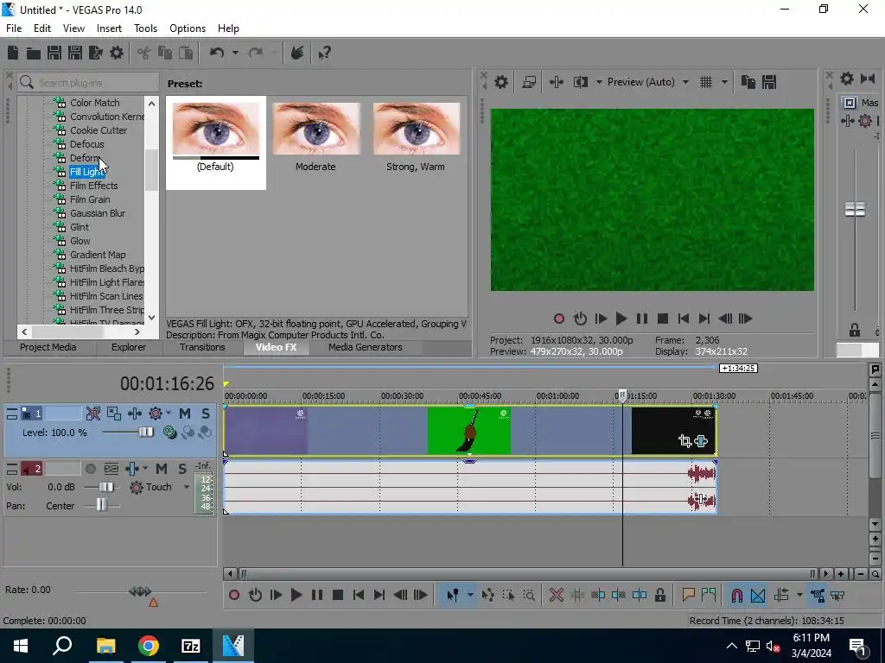
Task: Open the auto ripple dropdown arrow
Action: tap(799, 595)
